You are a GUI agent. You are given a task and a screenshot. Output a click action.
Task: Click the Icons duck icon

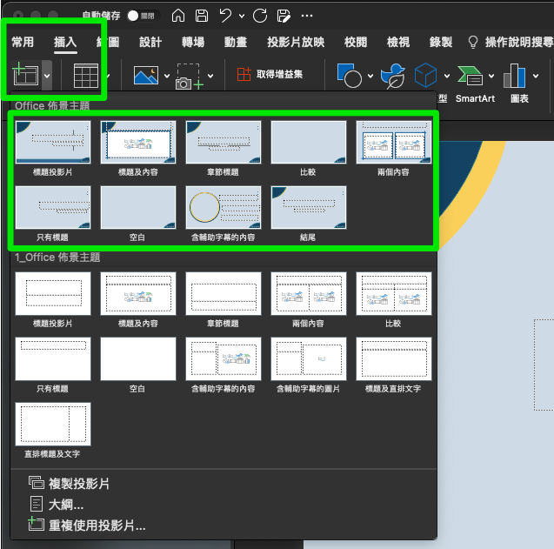(x=392, y=76)
